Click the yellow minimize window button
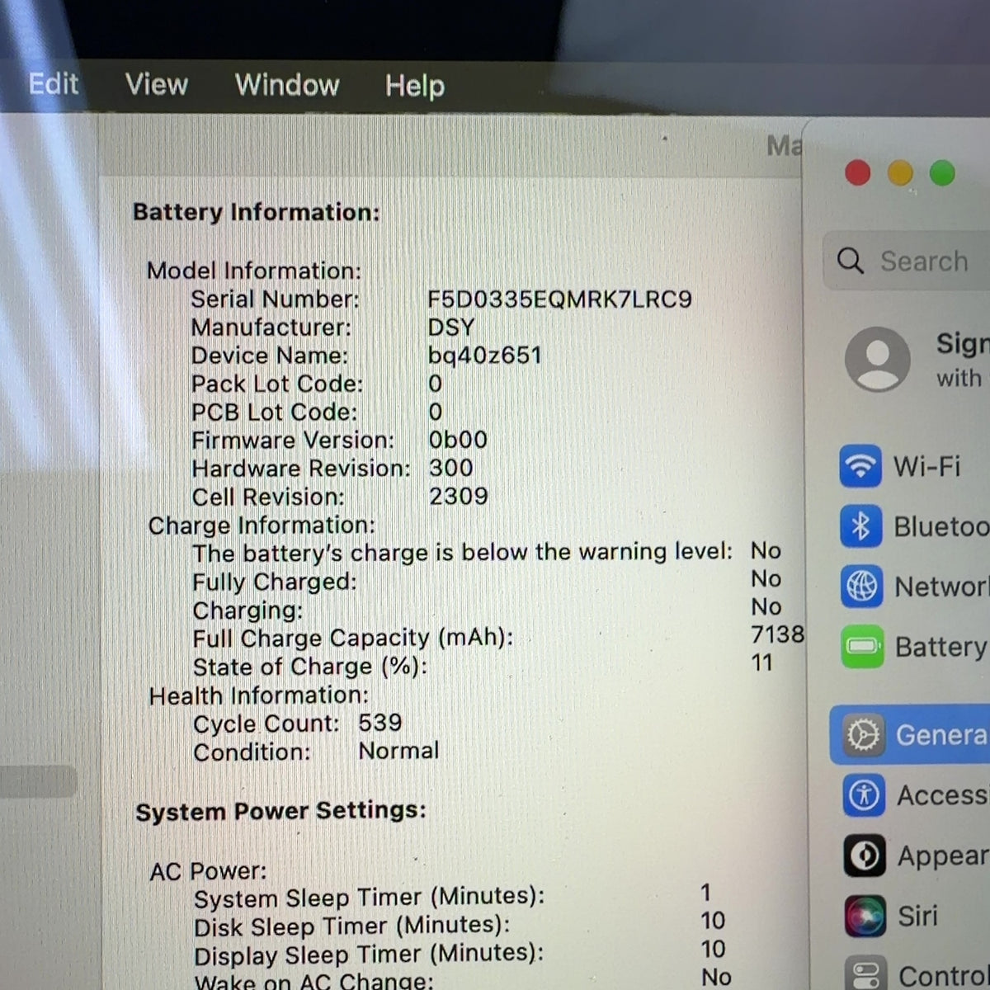 pos(900,173)
